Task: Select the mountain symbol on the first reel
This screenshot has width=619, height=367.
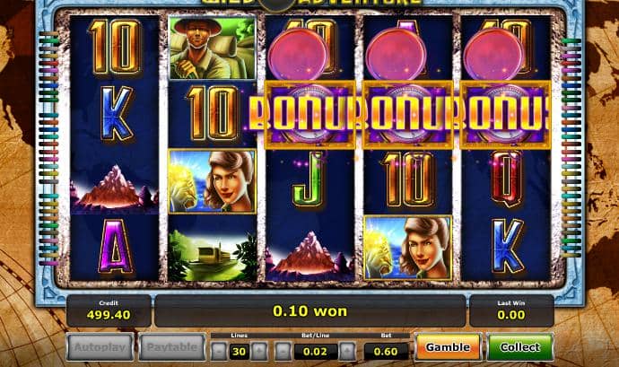Action: pyautogui.click(x=115, y=188)
